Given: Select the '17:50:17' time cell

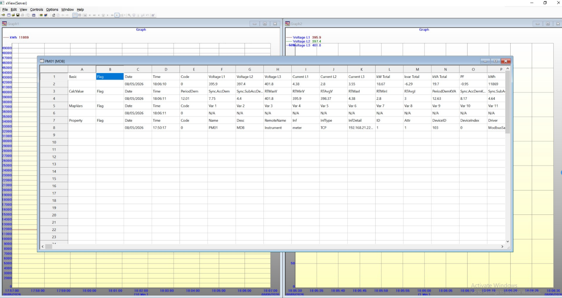Looking at the screenshot, I should coord(166,128).
